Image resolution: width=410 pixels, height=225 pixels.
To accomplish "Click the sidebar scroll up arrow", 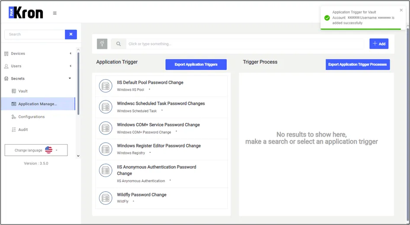I will point(78,50).
